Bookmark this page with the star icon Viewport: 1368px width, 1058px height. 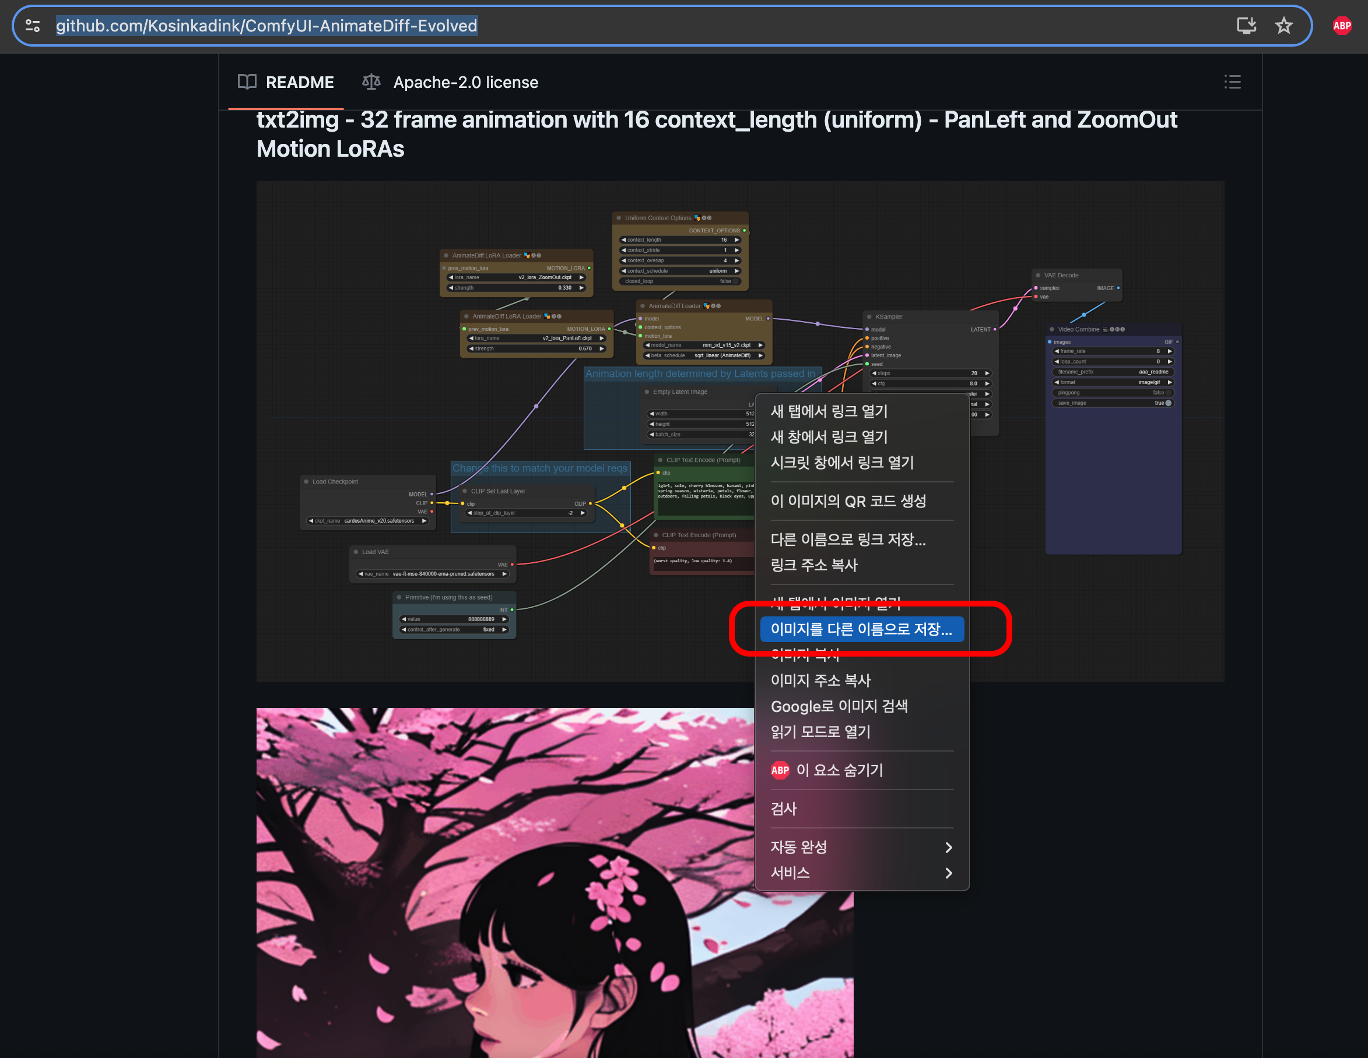click(x=1283, y=26)
